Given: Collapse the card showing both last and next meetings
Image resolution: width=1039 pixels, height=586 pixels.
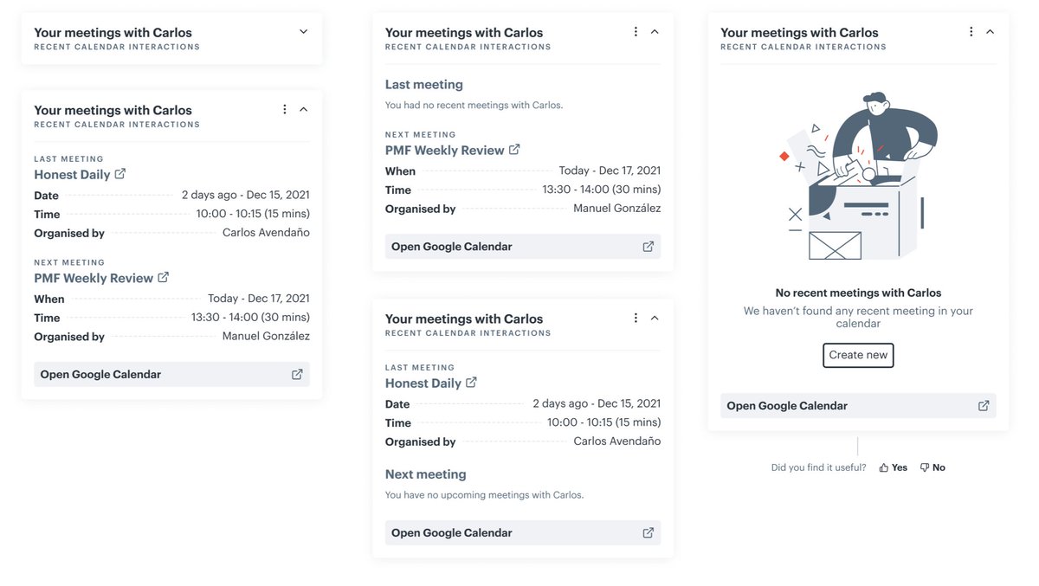Looking at the screenshot, I should click(304, 110).
